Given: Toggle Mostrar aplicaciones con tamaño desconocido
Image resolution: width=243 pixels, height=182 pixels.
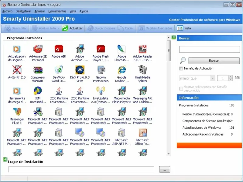Looking at the screenshot, I should point(181,89).
